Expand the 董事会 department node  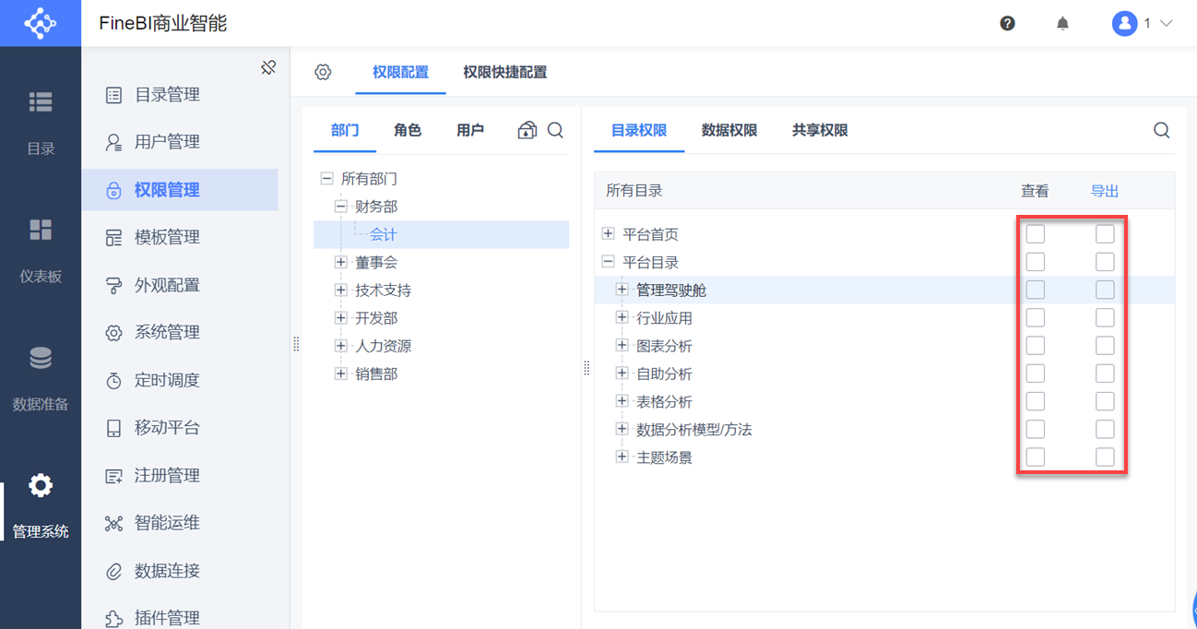340,262
